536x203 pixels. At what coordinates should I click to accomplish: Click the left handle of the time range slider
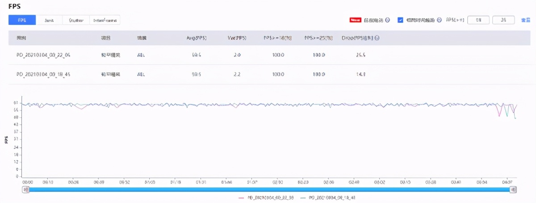(26, 189)
